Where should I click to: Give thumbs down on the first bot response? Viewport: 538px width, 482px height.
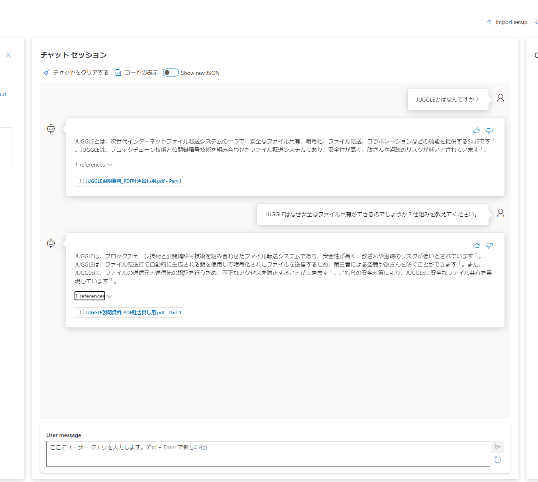489,130
